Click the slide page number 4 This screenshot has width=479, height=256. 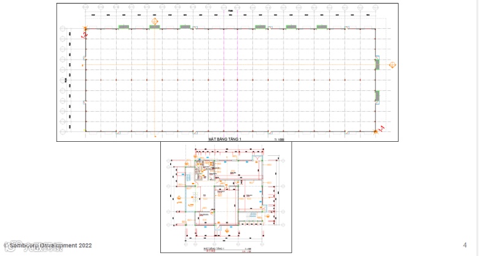click(x=465, y=245)
